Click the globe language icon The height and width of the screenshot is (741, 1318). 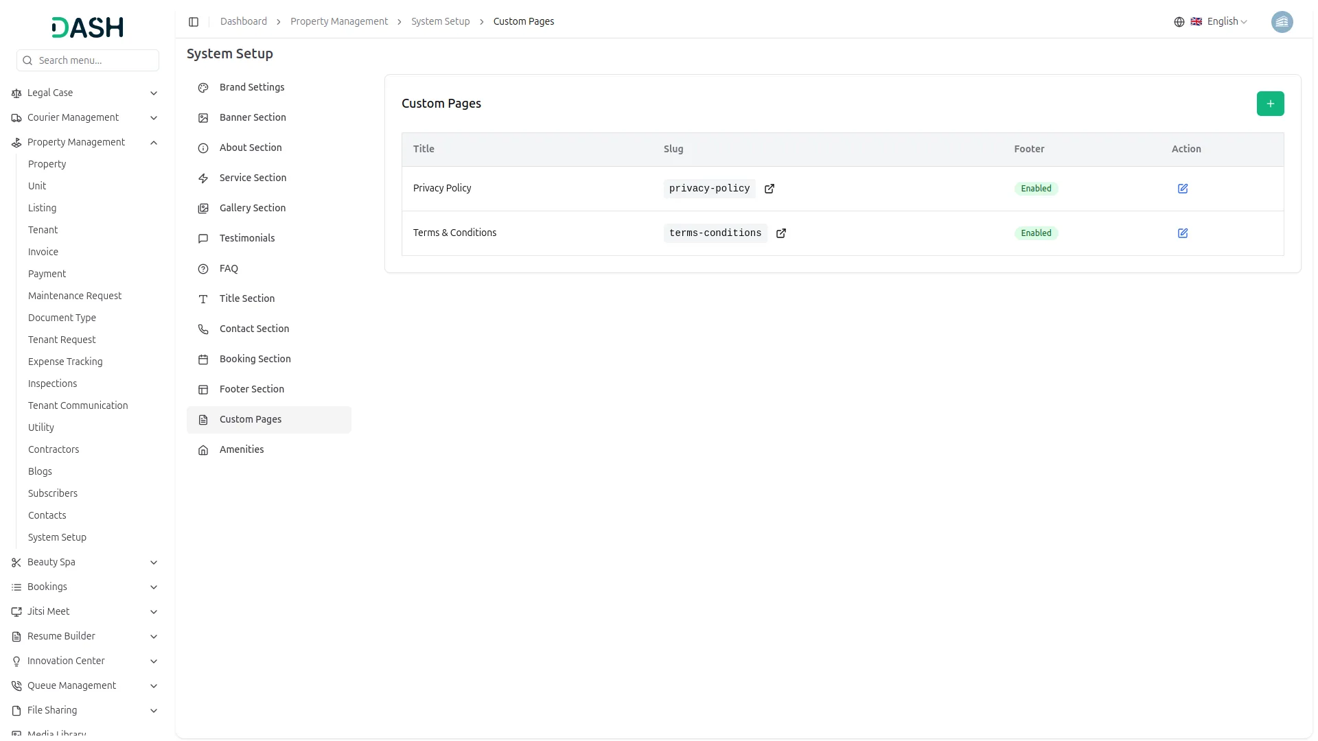click(x=1179, y=22)
